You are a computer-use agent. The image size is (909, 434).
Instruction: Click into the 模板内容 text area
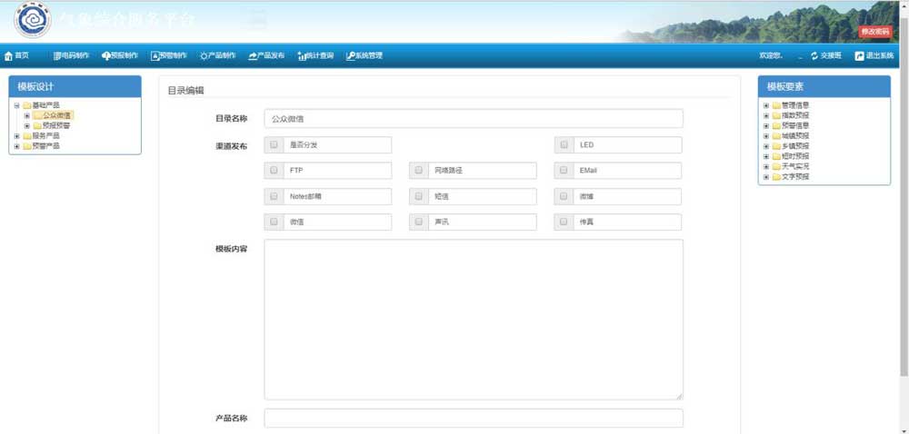473,319
